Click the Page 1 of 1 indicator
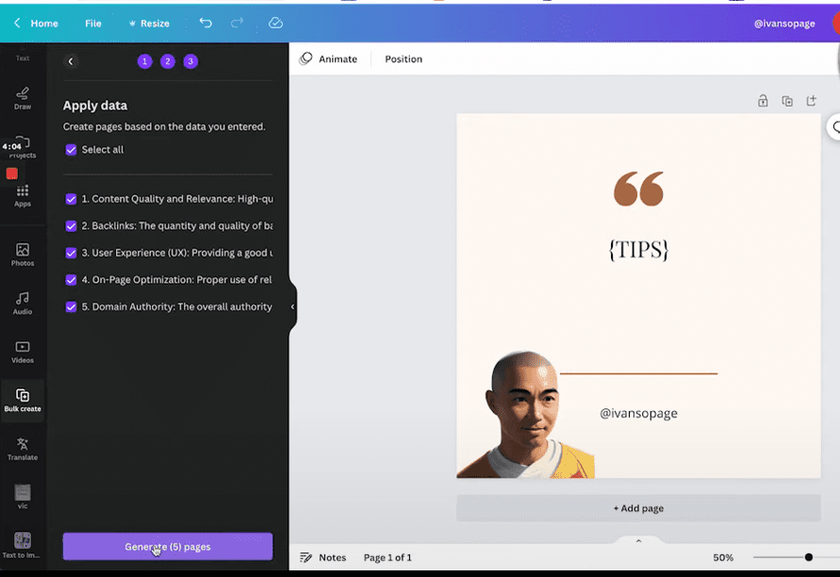840x577 pixels. pyautogui.click(x=387, y=557)
